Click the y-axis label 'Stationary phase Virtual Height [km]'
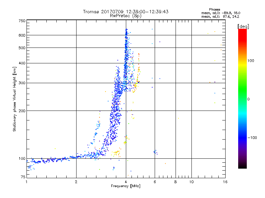This screenshot has height=198, width=265. tap(14, 99)
